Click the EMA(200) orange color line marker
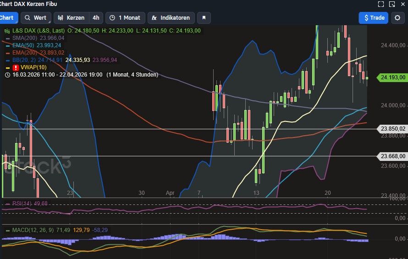Viewport: 408px width, 259px height. click(8, 53)
